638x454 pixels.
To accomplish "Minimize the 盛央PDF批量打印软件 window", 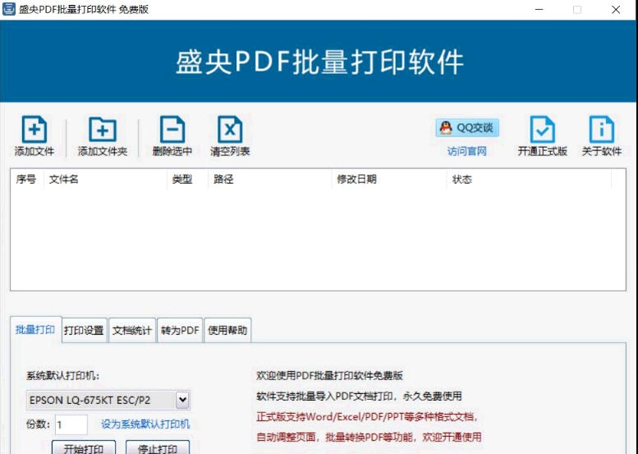I will click(x=539, y=9).
